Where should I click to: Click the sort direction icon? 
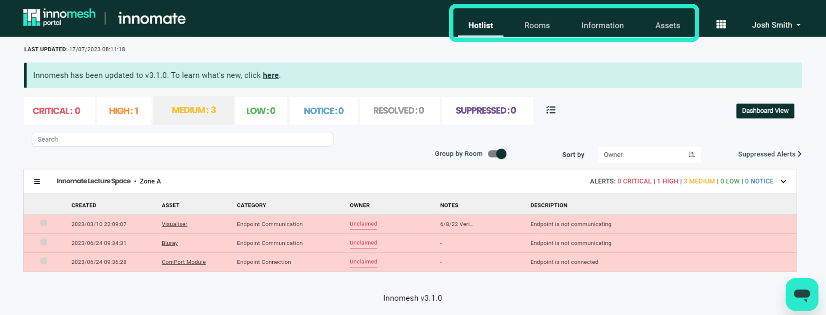692,154
